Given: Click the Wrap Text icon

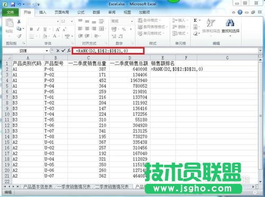Looking at the screenshot, I should [x=101, y=21].
